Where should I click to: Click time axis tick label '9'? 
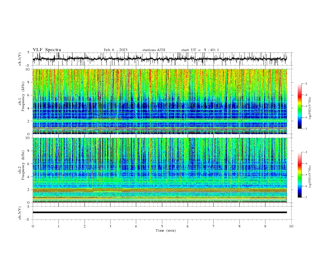click(x=265, y=226)
